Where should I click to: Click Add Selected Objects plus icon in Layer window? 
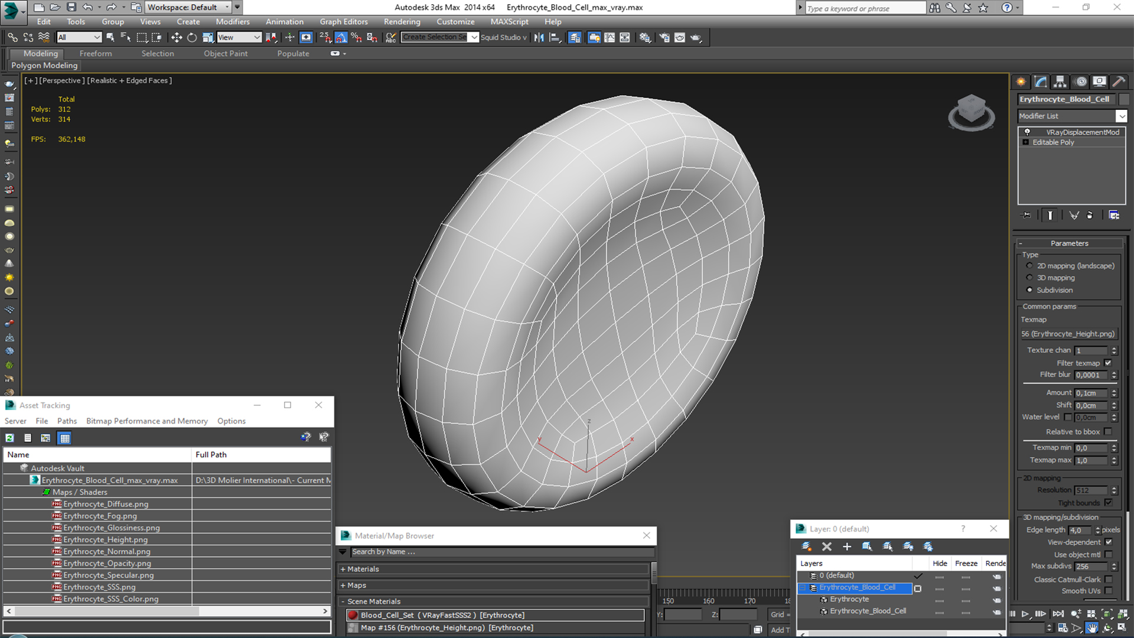click(847, 546)
